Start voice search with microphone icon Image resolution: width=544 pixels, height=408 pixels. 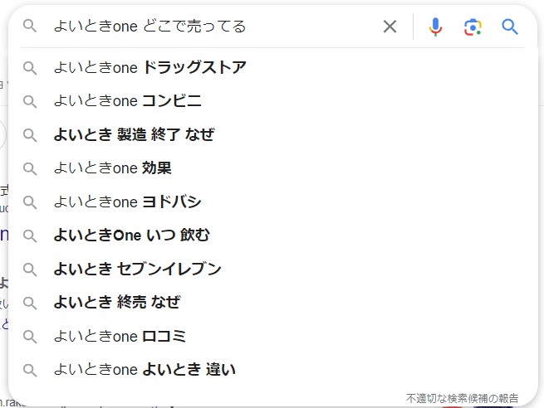[435, 27]
